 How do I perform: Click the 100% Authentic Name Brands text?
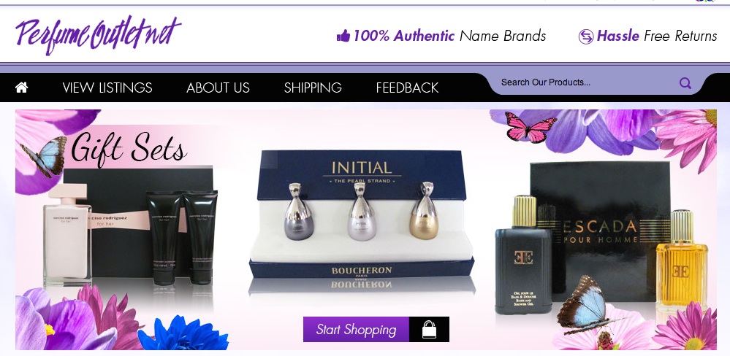tap(449, 36)
